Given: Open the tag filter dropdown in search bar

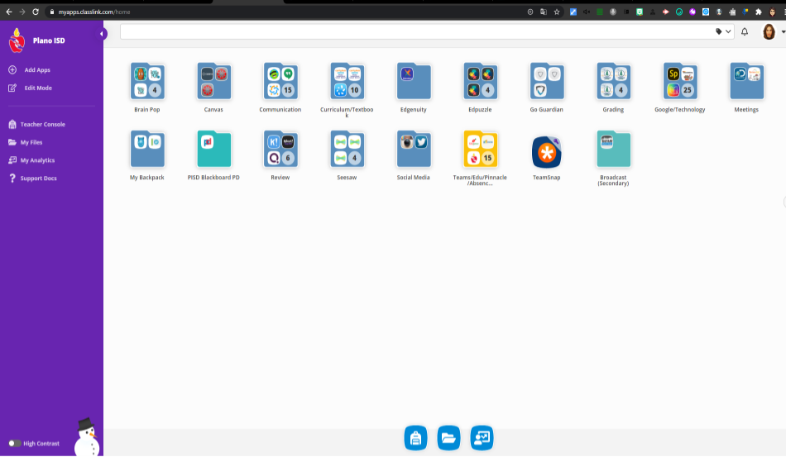Looking at the screenshot, I should (x=723, y=31).
